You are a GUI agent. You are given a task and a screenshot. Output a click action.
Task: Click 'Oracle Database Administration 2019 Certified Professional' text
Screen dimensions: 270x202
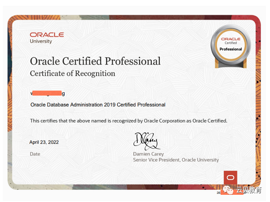click(98, 105)
